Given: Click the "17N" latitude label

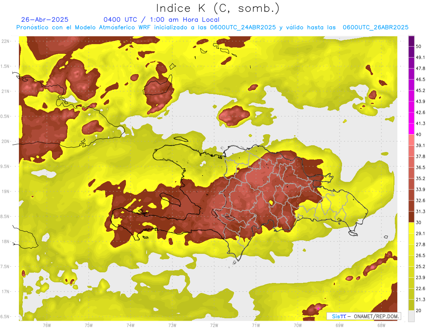Looking at the screenshot, I should pos(5,292).
